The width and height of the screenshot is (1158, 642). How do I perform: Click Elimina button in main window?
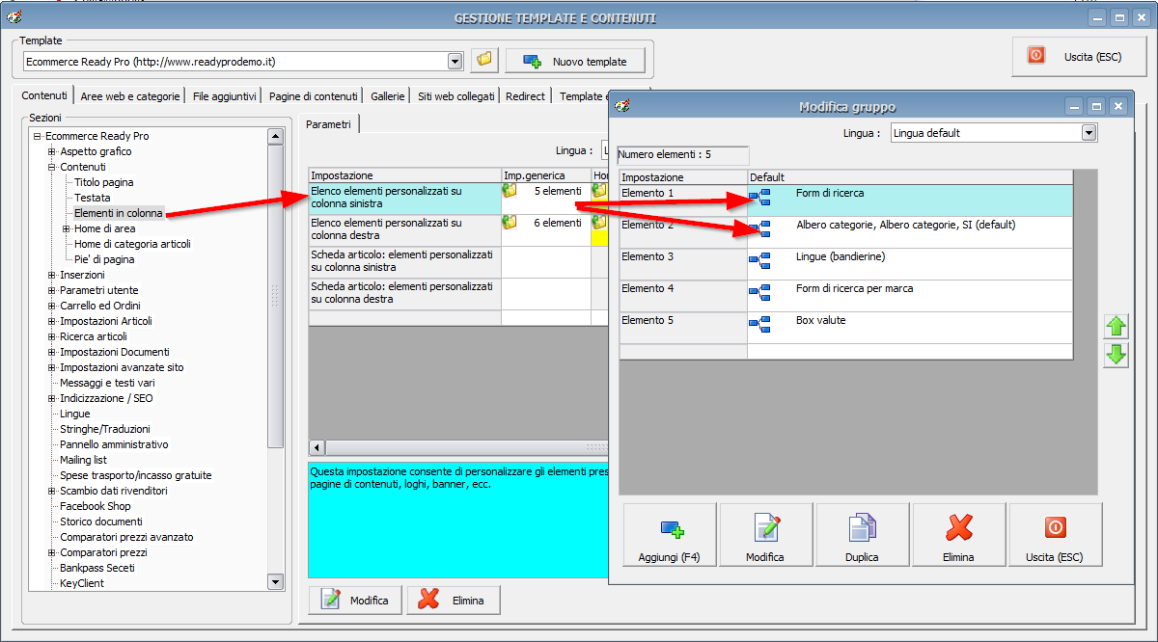[454, 600]
